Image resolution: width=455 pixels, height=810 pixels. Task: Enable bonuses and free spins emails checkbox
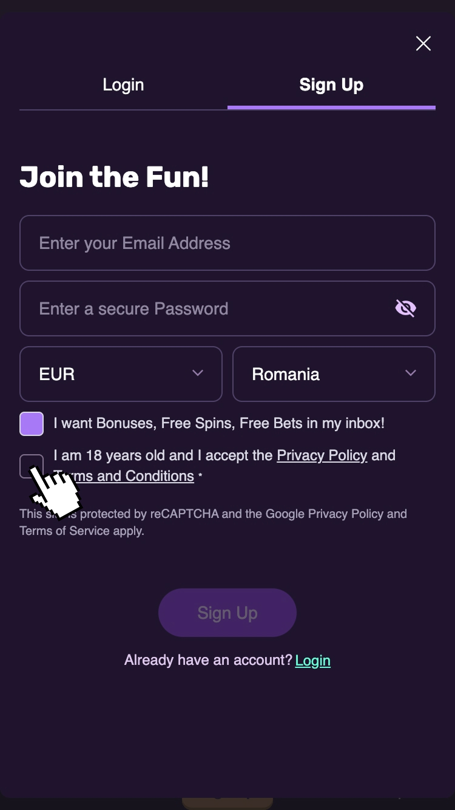click(32, 423)
